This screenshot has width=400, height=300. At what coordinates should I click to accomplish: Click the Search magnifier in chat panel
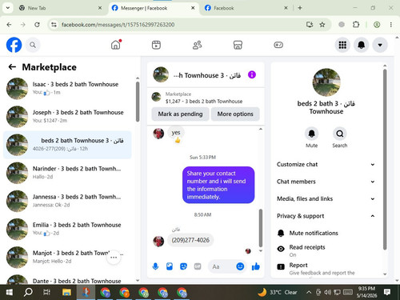[340, 134]
